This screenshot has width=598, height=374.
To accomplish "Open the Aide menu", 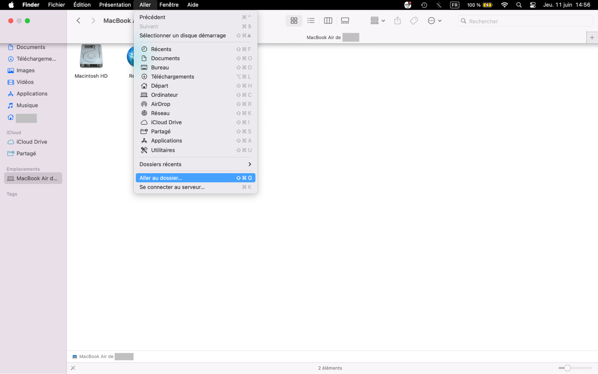I will pos(193,5).
